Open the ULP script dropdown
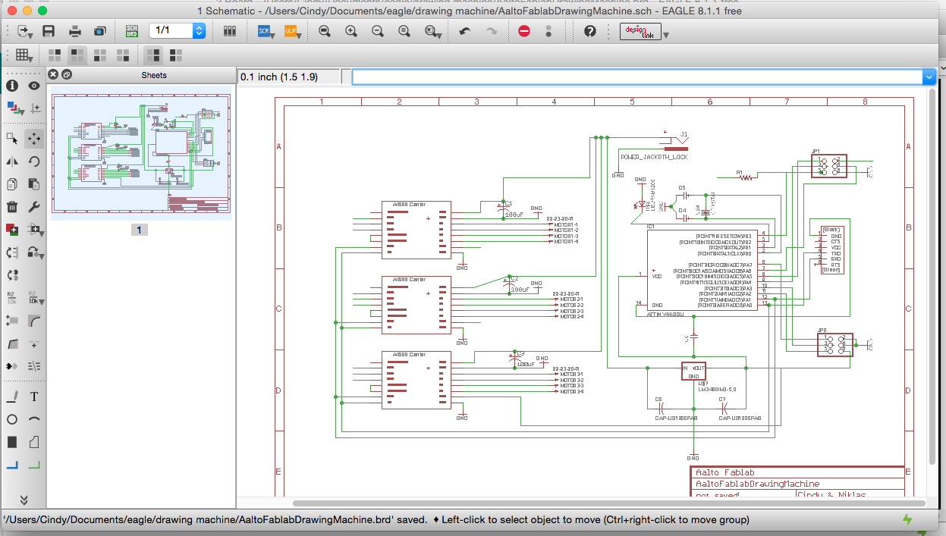946x536 pixels. tap(292, 31)
